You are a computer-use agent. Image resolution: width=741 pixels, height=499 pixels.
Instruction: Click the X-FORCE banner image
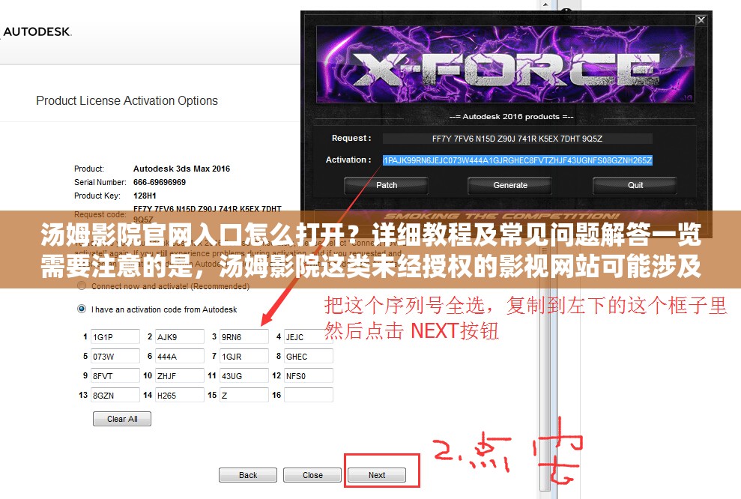pos(505,64)
